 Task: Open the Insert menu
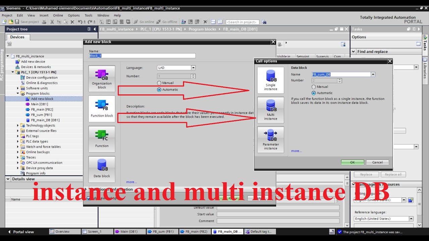(x=44, y=15)
